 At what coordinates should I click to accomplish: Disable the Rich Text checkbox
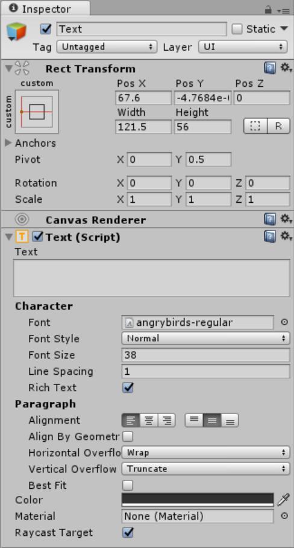coord(128,387)
